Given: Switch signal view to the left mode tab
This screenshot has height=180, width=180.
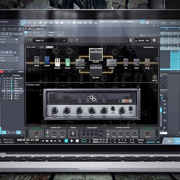Looking at the screenshot, I should point(42,47).
